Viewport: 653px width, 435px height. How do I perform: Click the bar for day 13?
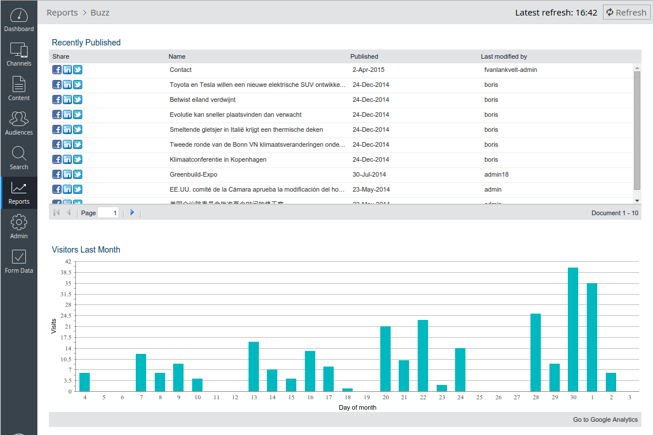pos(254,367)
